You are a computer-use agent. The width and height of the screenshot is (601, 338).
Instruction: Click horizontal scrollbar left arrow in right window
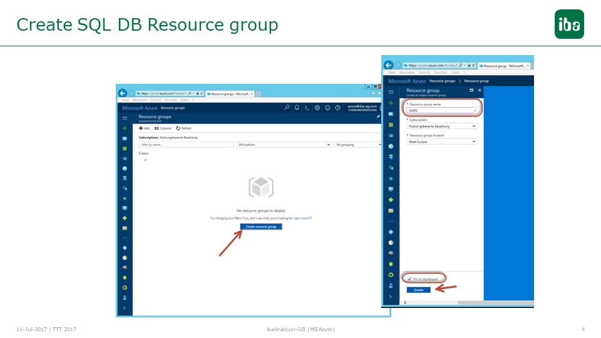pyautogui.click(x=405, y=303)
